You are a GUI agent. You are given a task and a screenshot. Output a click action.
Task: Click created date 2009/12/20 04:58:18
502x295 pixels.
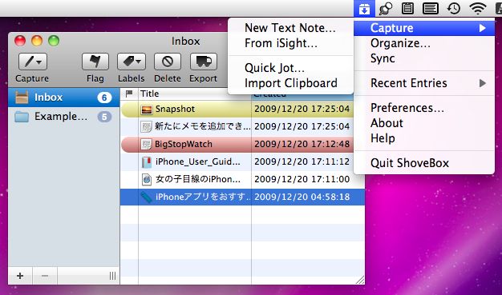tap(302, 197)
